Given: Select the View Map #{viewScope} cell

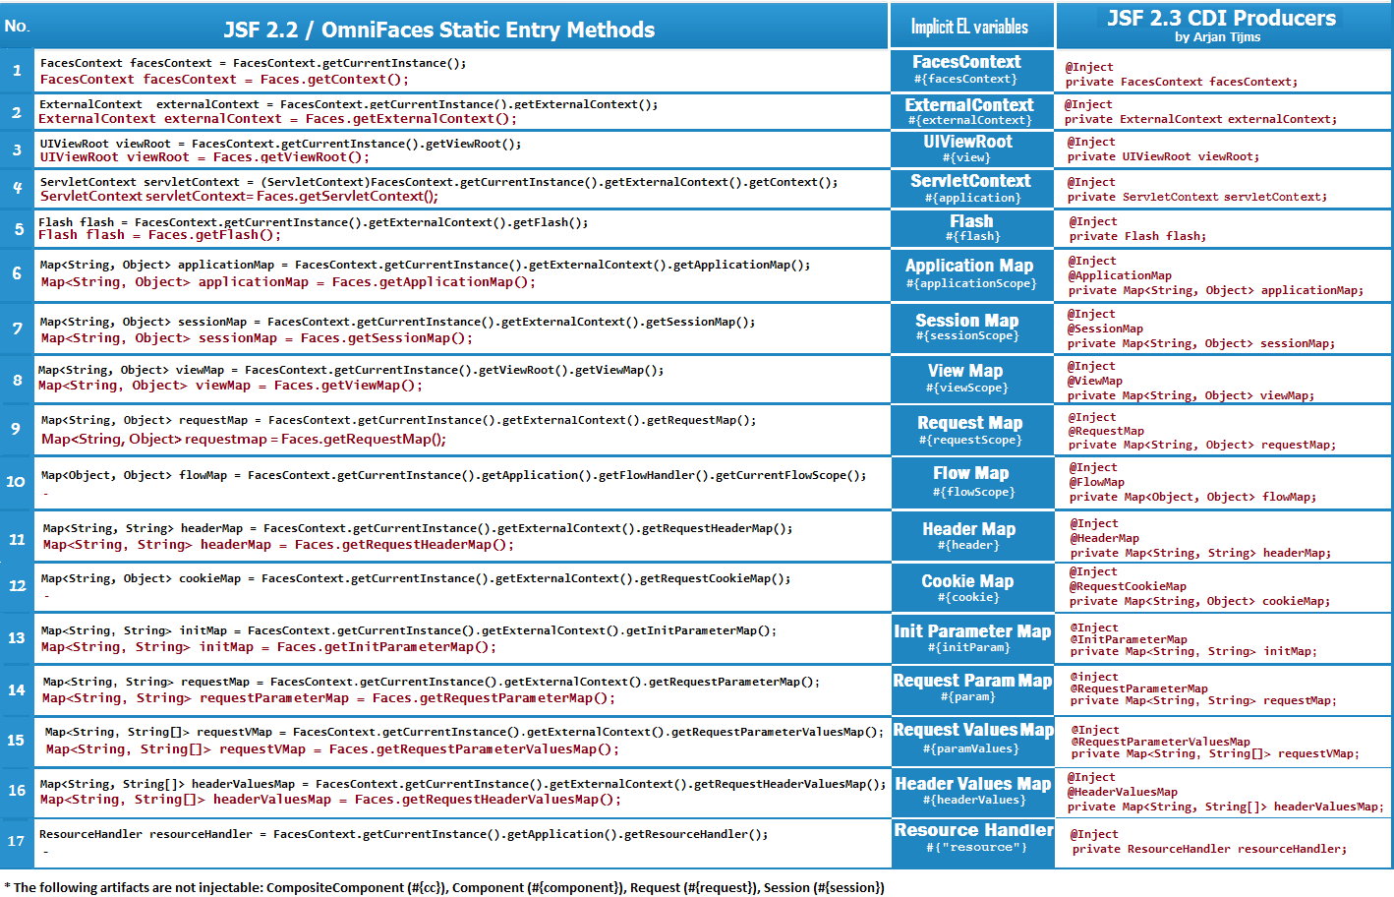Looking at the screenshot, I should (972, 379).
